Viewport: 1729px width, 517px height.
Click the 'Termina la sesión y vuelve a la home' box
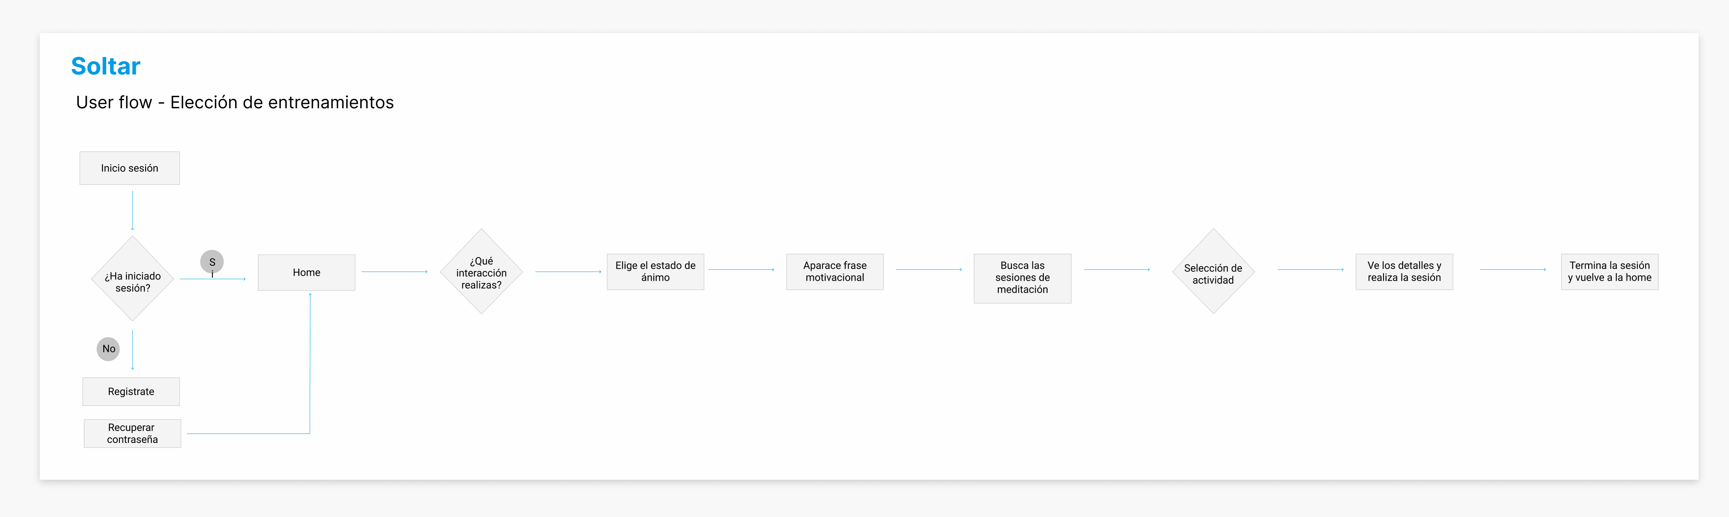[1610, 271]
